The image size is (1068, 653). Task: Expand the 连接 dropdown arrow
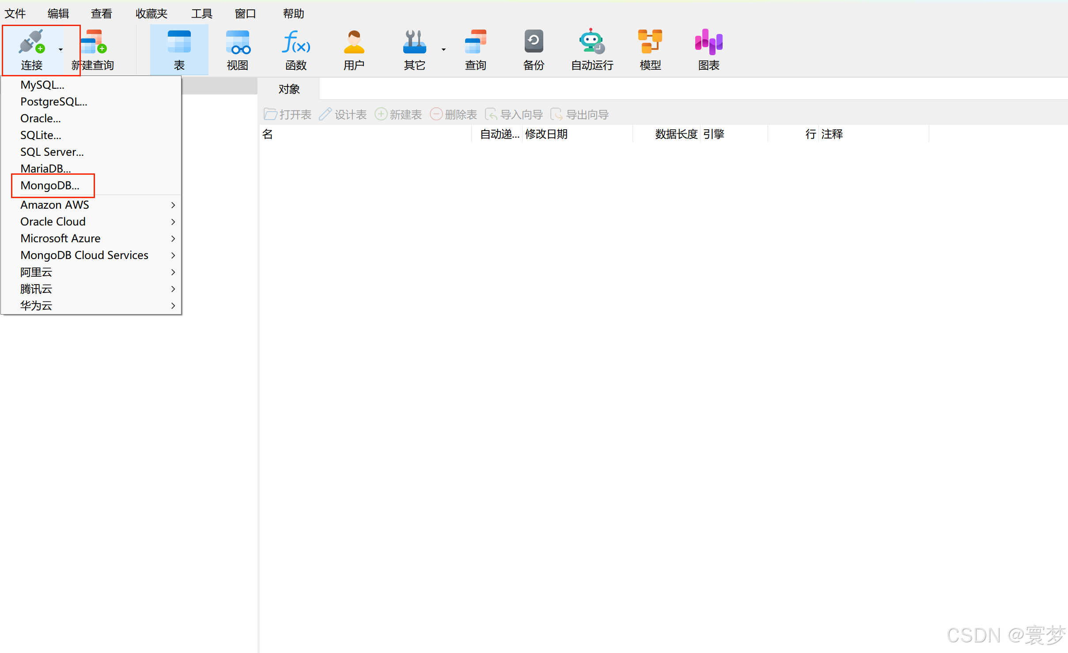(x=61, y=49)
